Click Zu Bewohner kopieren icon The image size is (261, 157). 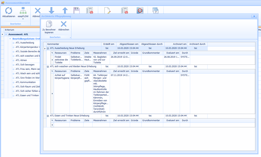(x=49, y=24)
